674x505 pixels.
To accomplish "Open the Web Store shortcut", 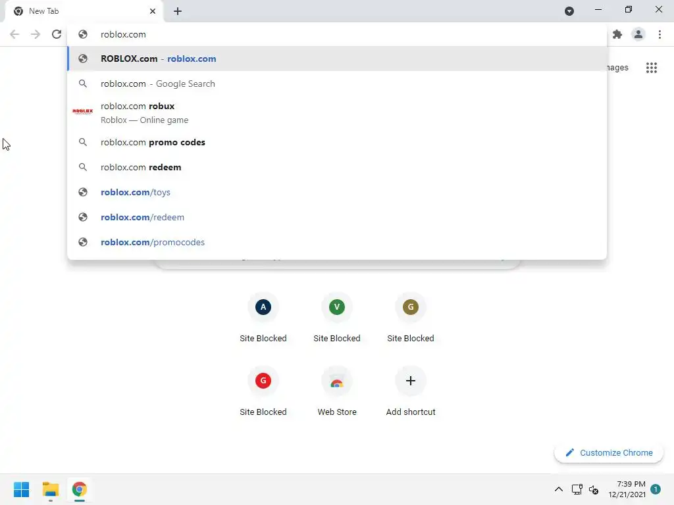I will coord(336,391).
